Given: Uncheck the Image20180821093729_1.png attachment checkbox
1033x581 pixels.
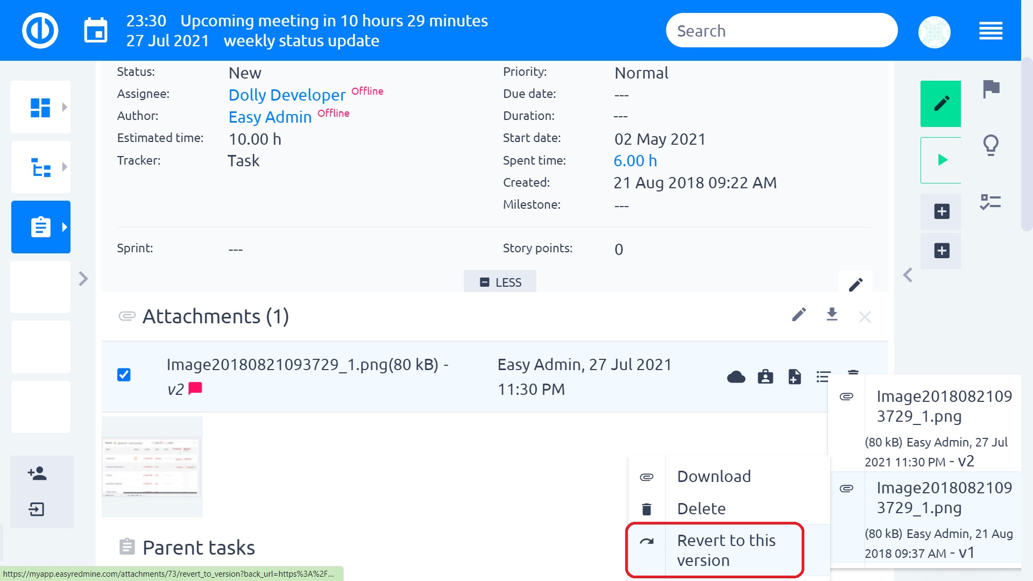Looking at the screenshot, I should pos(124,375).
